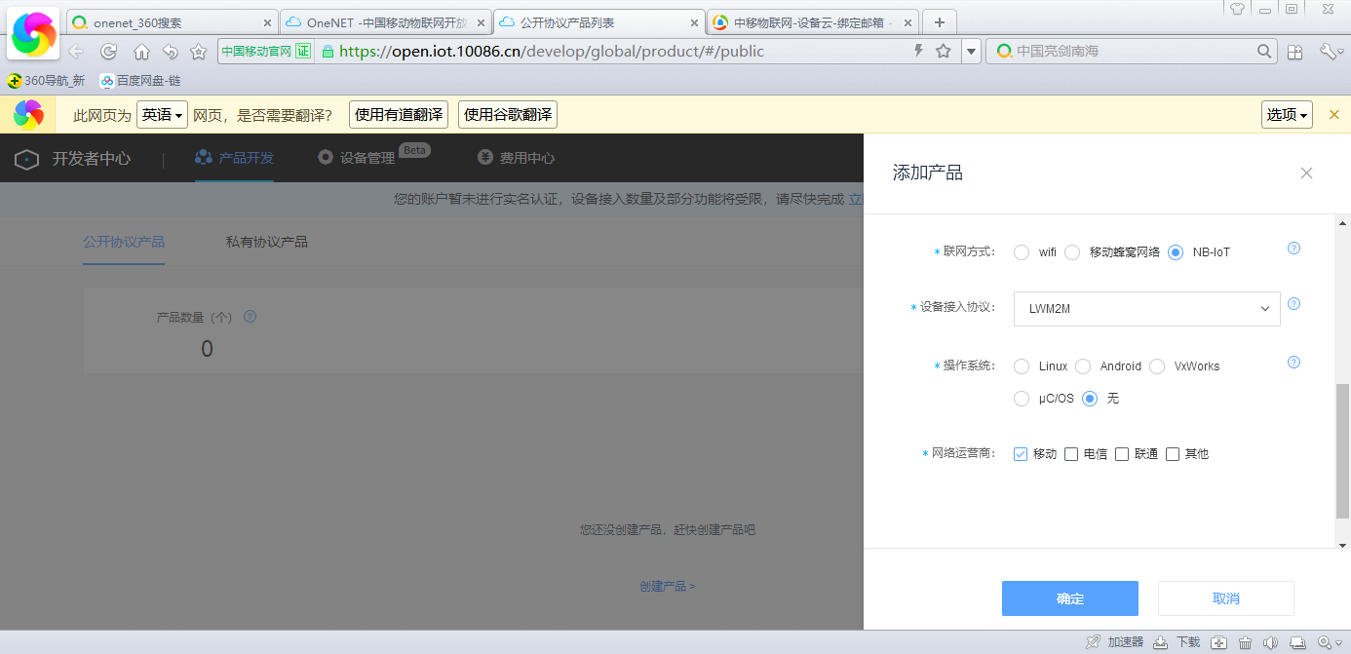Screen dimensions: 1351x654
Task: Choose Android operating system radio
Action: (x=1083, y=366)
